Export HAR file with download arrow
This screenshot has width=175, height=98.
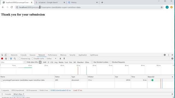coord(64,59)
